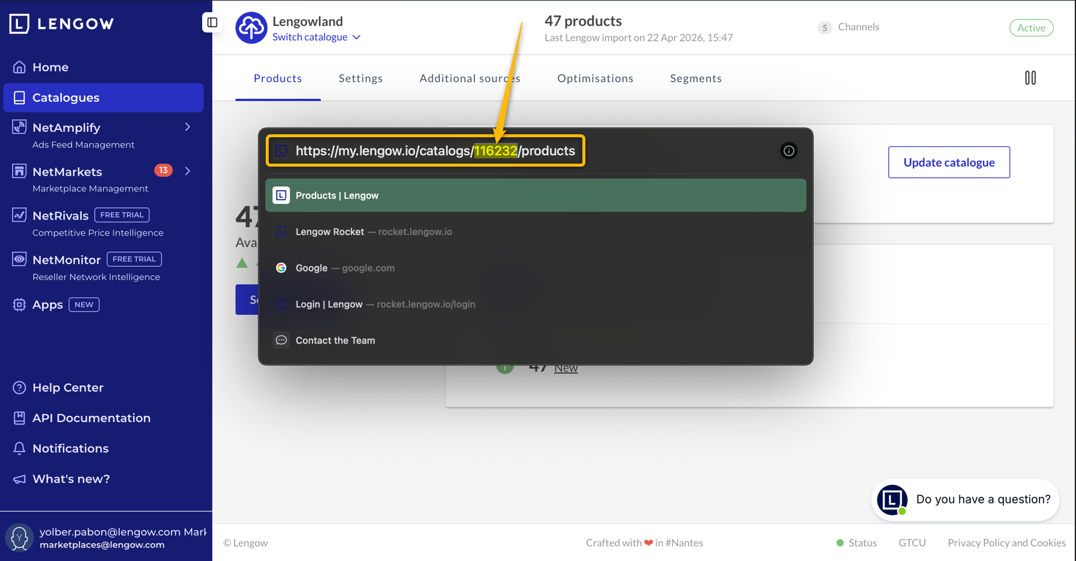Viewport: 1076px width, 561px height.
Task: Click the NetMonitor FREE TRIAL badge
Action: [x=134, y=260]
